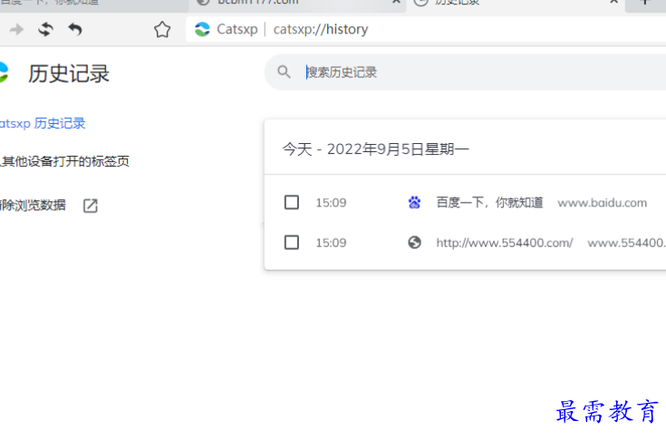Click the 15:09 time of the Baidu entry
Viewport: 666px width, 440px height.
click(331, 203)
